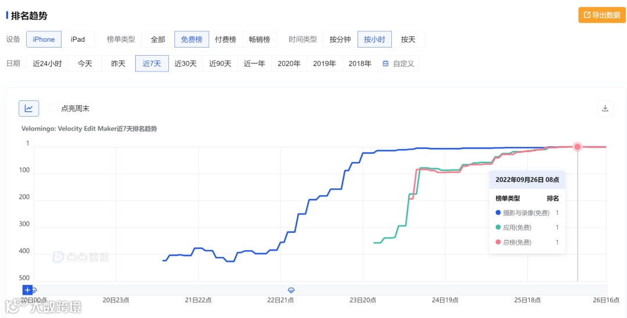Click the chart download icon
627x318 pixels.
[x=605, y=109]
